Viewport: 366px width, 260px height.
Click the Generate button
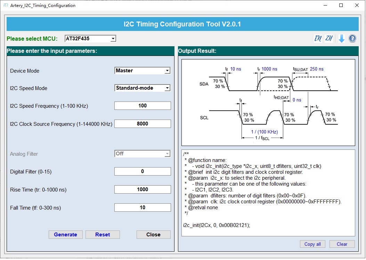66,235
